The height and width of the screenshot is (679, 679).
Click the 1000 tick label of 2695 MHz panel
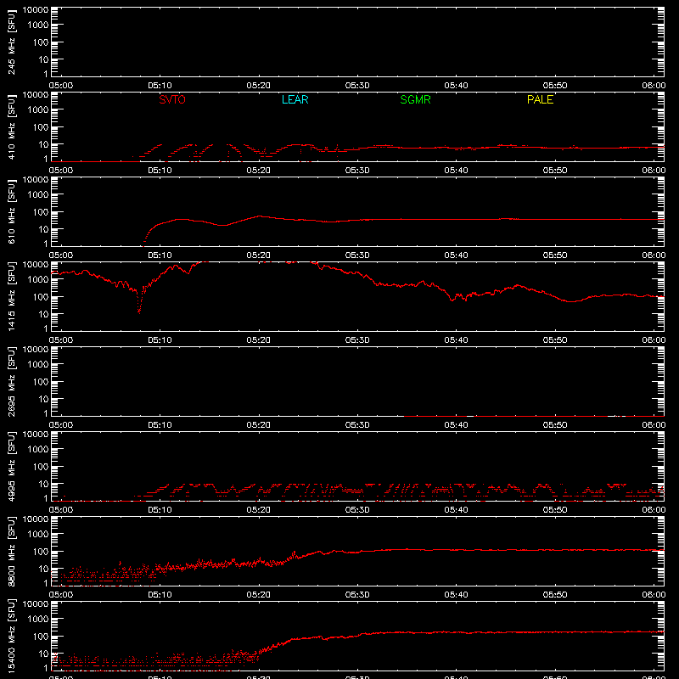[x=38, y=364]
